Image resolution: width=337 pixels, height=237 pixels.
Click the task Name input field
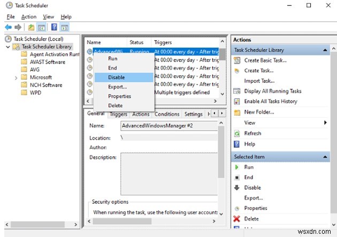coord(169,126)
